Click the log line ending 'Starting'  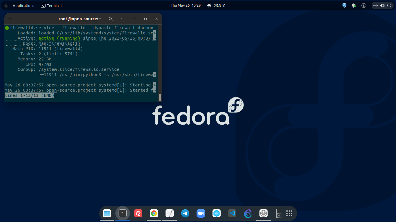click(x=80, y=85)
